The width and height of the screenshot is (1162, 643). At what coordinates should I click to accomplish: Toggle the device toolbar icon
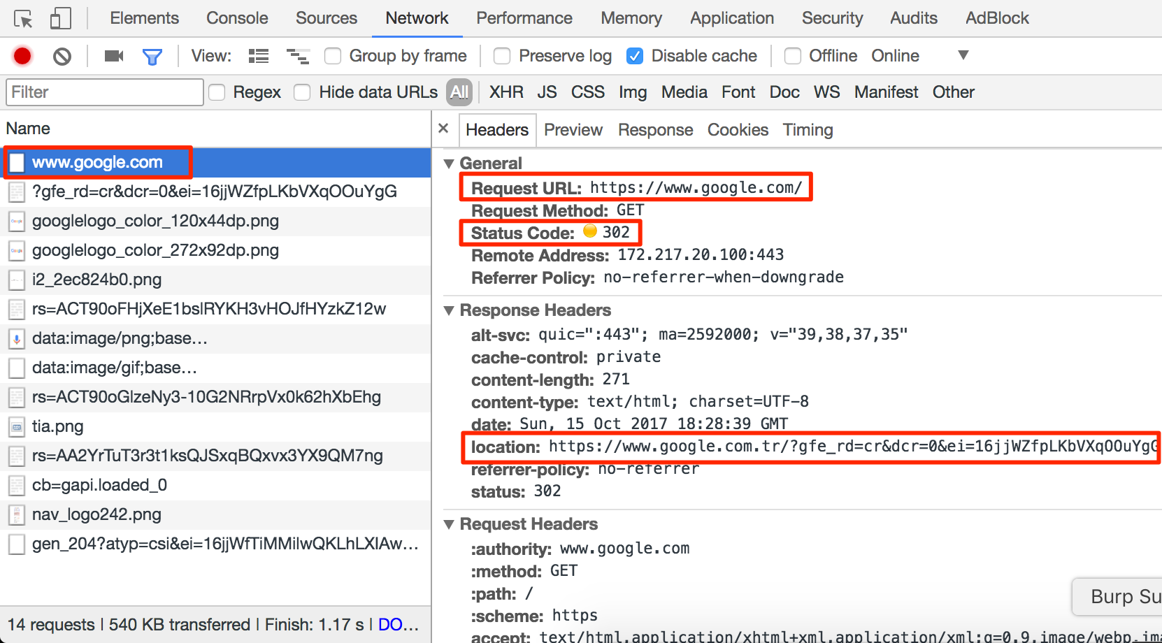pos(61,18)
